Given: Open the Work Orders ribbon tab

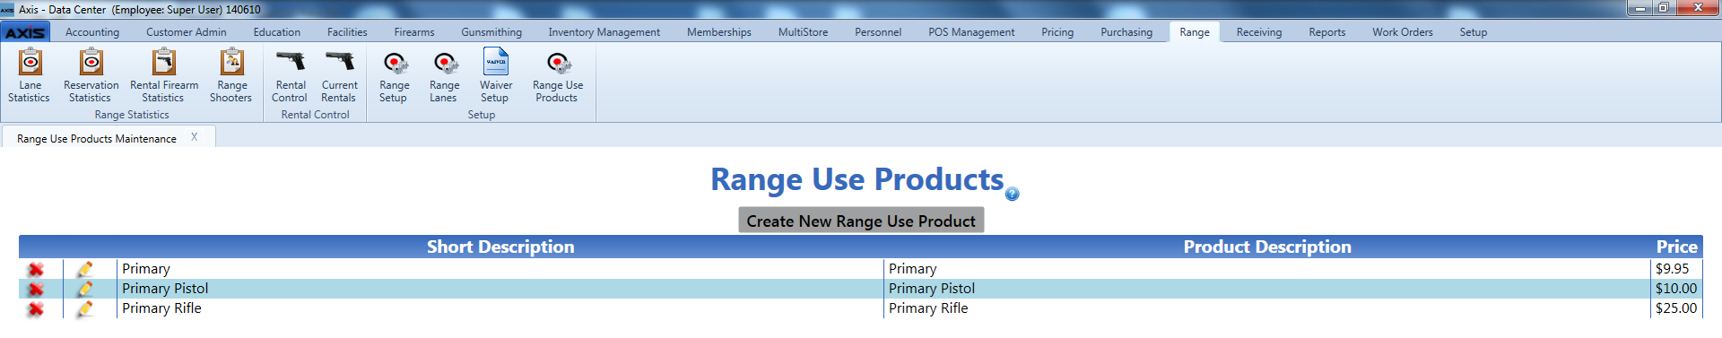Looking at the screenshot, I should (1403, 32).
